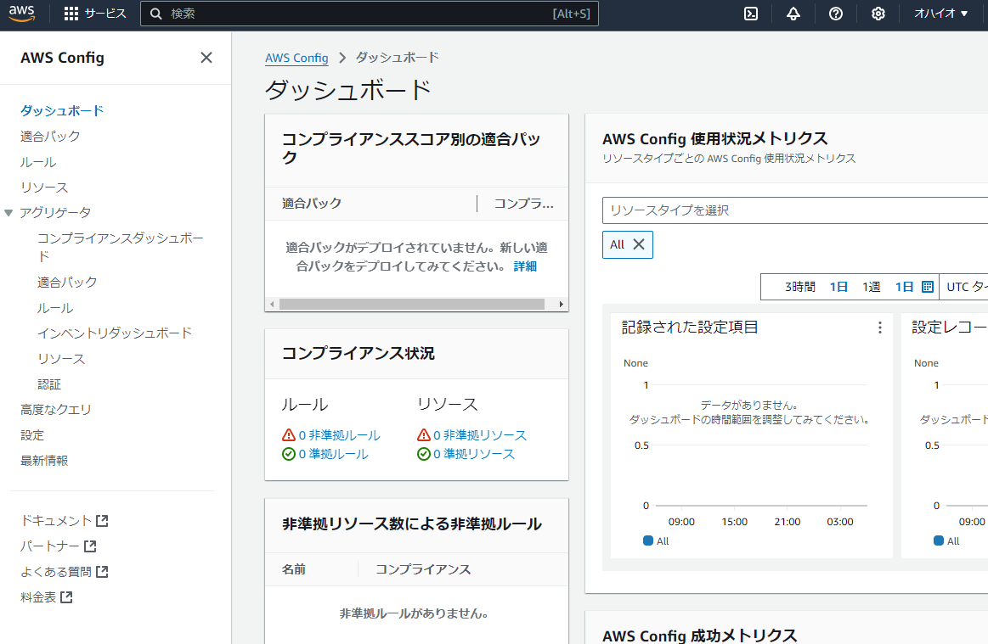Open 0 準拠ルール link
The image size is (988, 644).
pos(333,454)
